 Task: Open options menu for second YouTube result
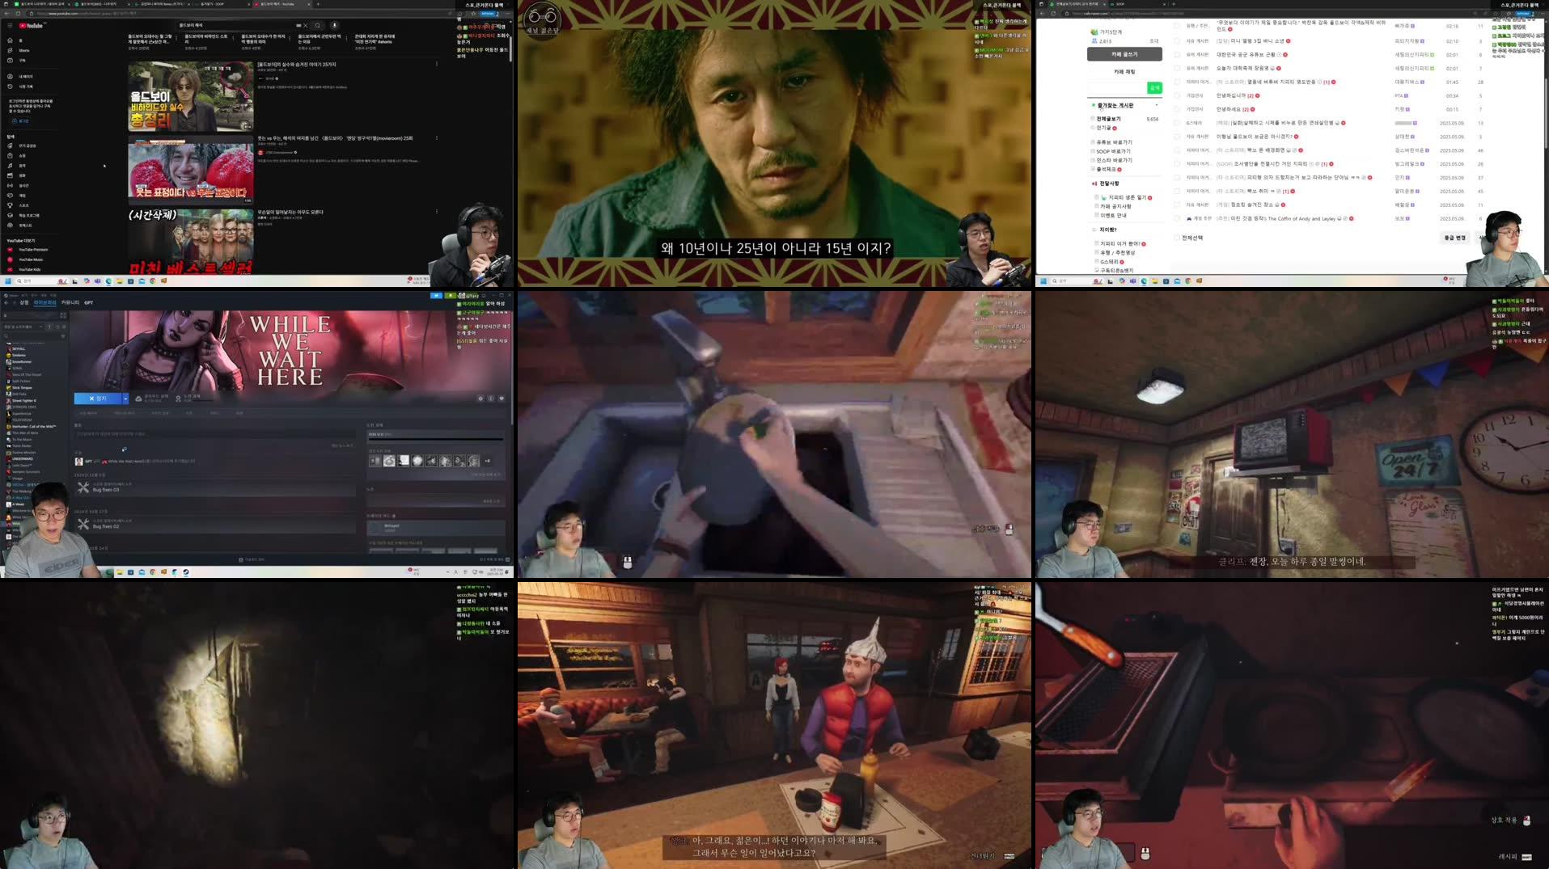coord(437,138)
